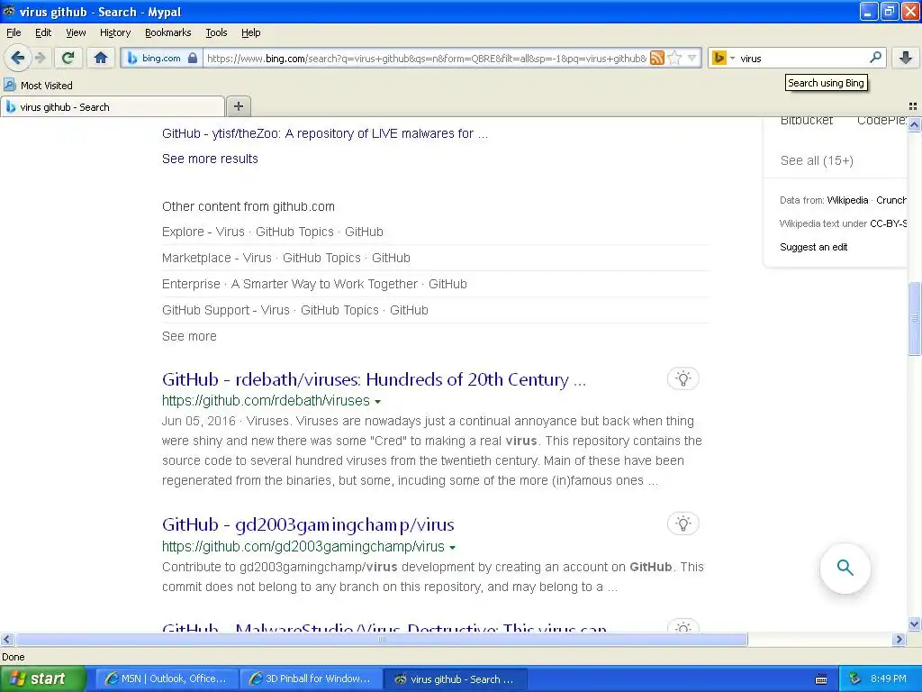922x692 pixels.
Task: Click the 8:49 PM taskbar clock
Action: [x=889, y=679]
